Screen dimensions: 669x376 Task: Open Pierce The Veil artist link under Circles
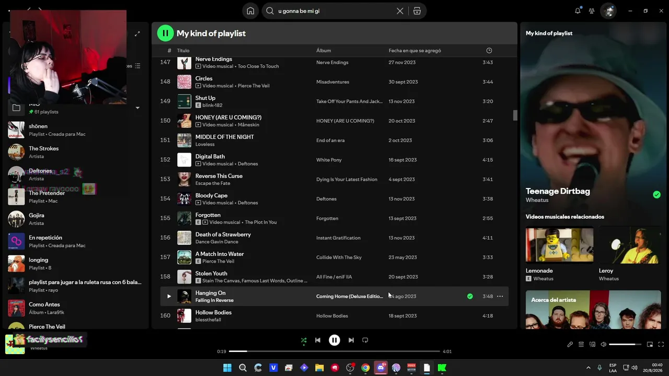click(x=253, y=86)
